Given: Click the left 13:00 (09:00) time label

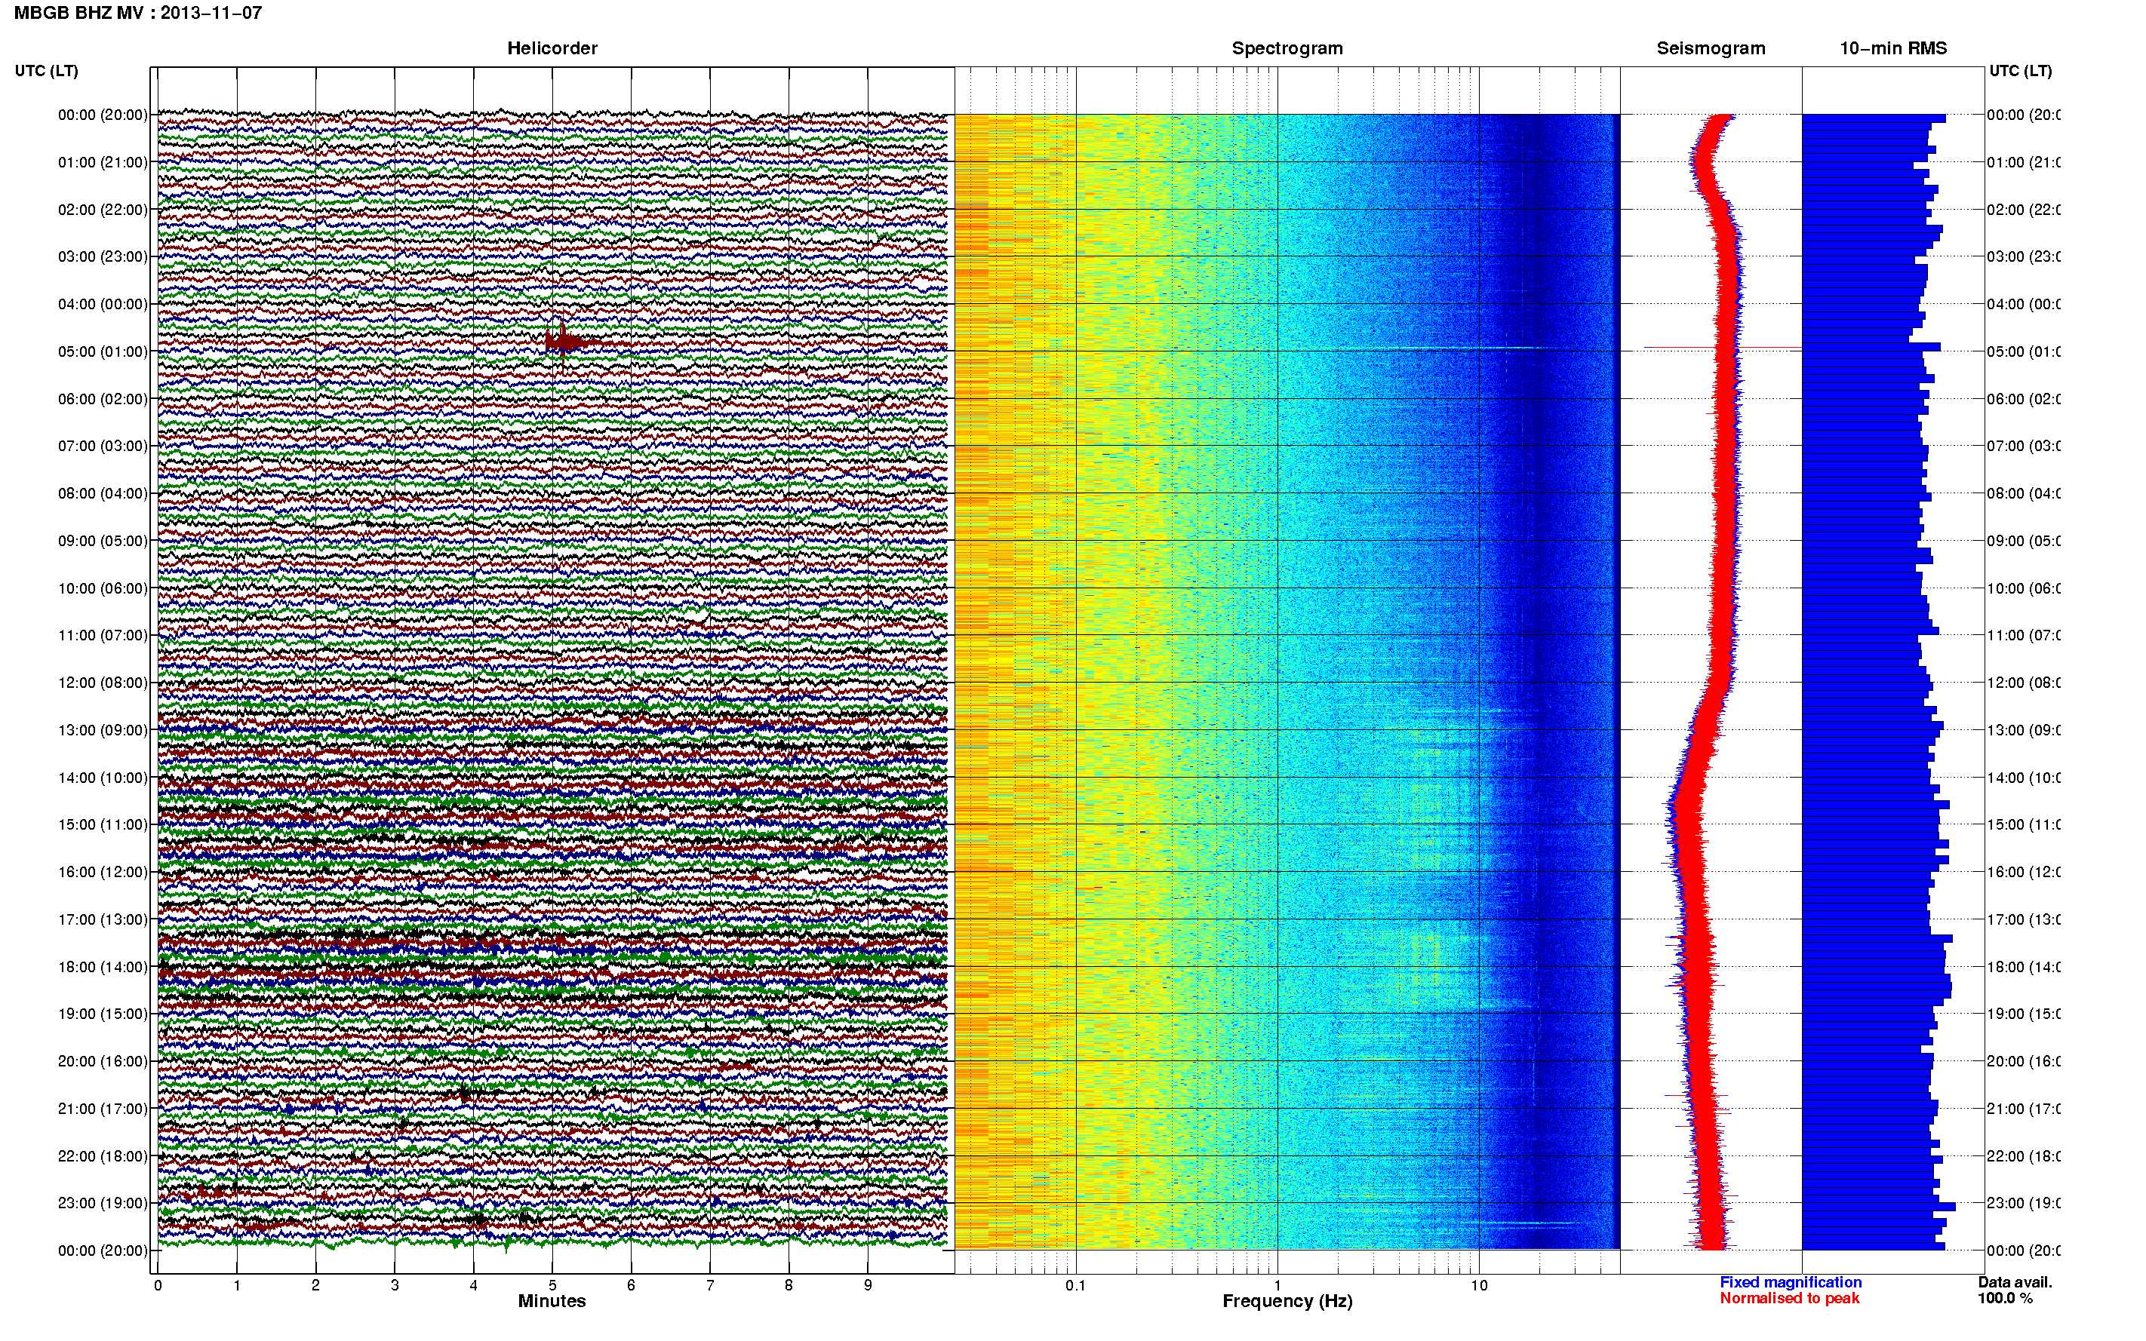Looking at the screenshot, I should pos(103,731).
